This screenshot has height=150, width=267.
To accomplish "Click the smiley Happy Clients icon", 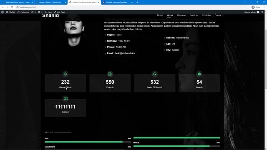I will click(65, 74).
